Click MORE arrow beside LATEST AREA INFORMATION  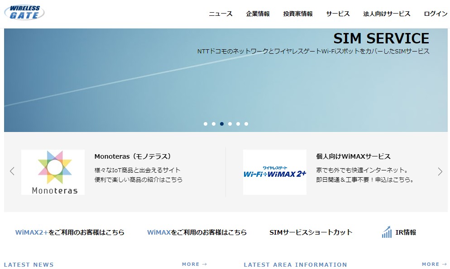tap(435, 264)
